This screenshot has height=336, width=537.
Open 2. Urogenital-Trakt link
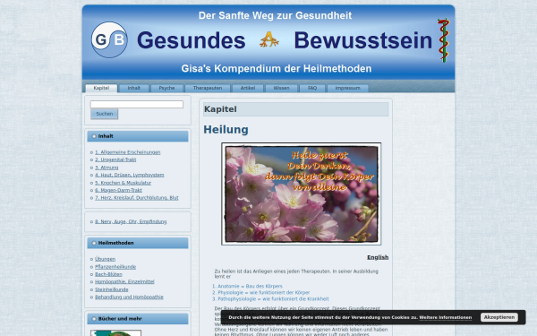pyautogui.click(x=115, y=159)
